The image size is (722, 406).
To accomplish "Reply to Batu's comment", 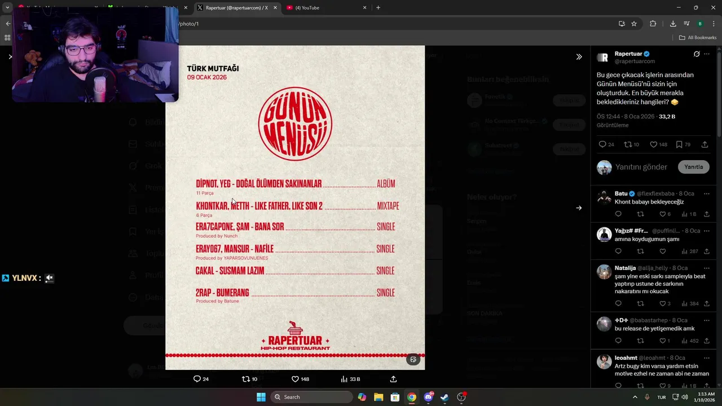I will [618, 214].
